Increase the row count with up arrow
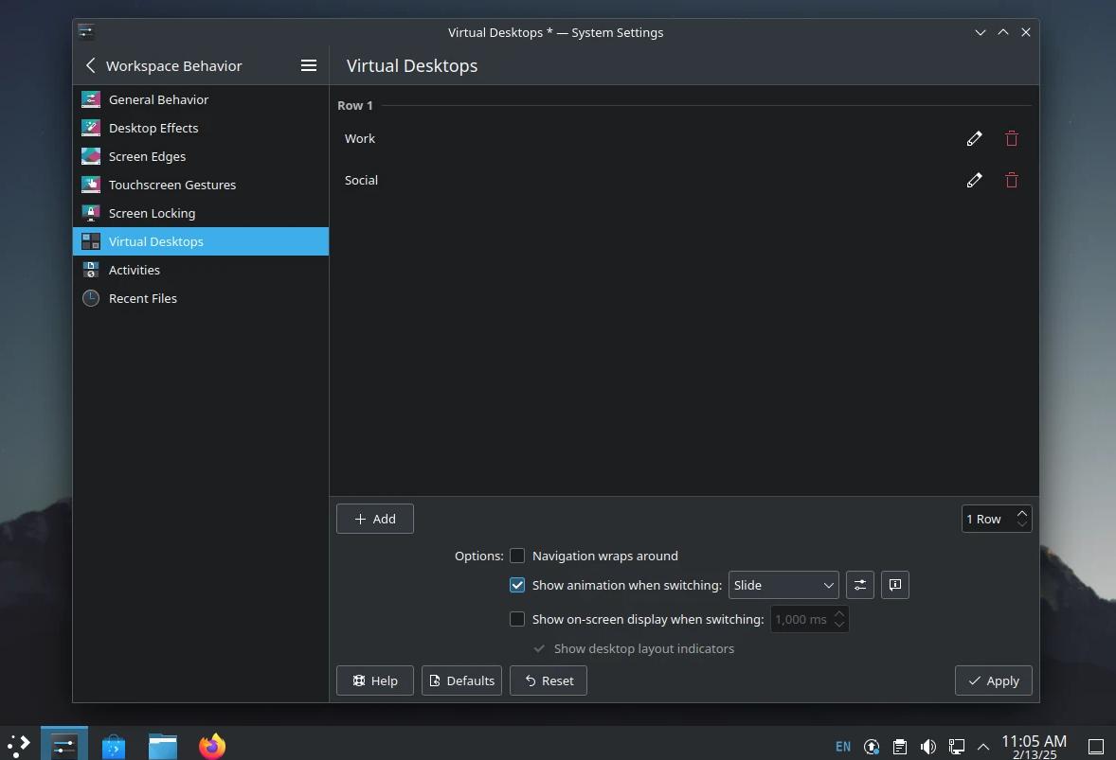Image resolution: width=1116 pixels, height=760 pixels. point(1021,513)
